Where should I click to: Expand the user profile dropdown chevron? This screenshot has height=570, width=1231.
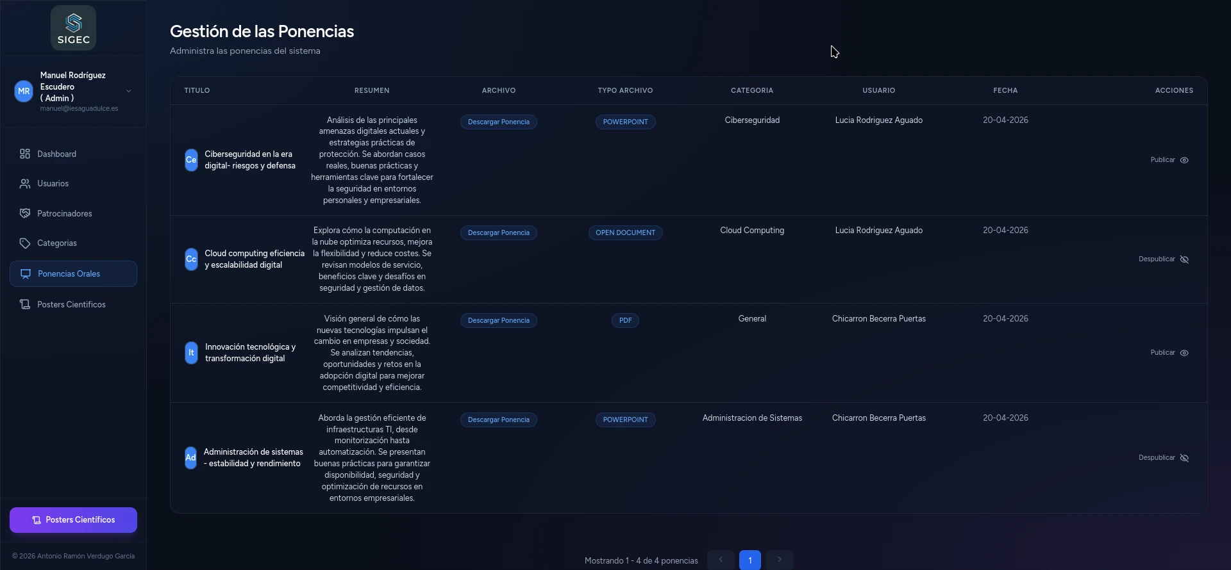(x=129, y=91)
